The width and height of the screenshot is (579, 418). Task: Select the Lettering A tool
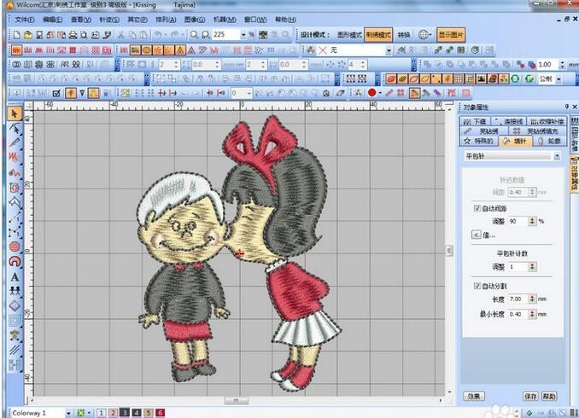(x=15, y=276)
